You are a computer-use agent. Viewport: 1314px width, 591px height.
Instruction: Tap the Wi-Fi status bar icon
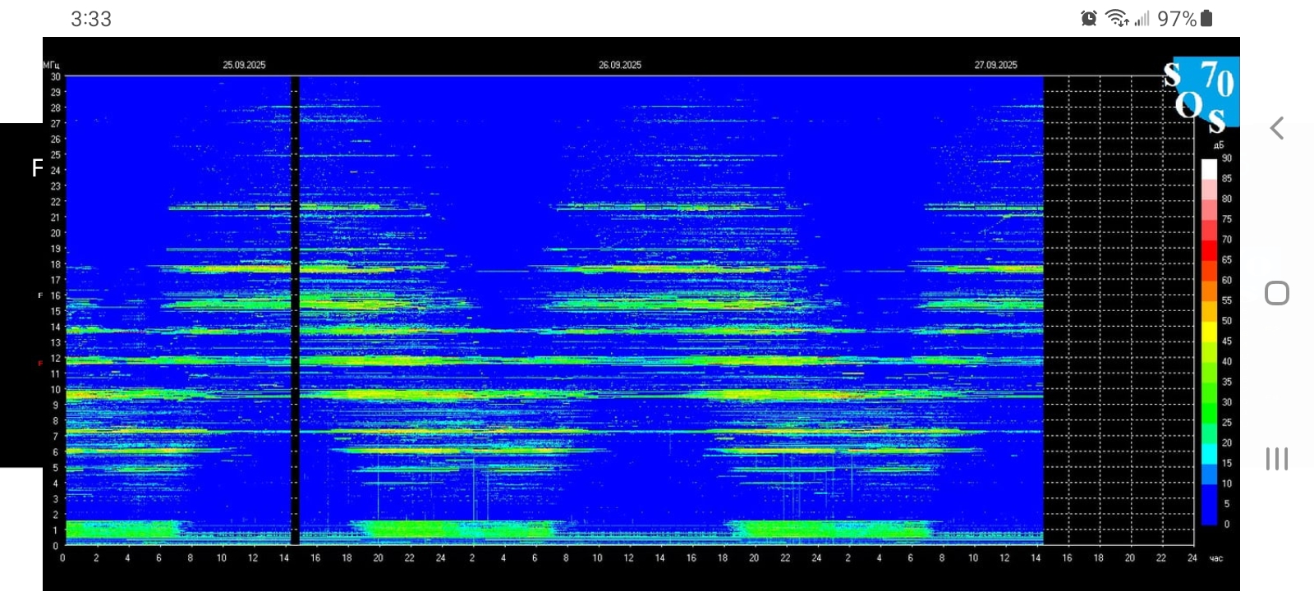(x=1116, y=18)
